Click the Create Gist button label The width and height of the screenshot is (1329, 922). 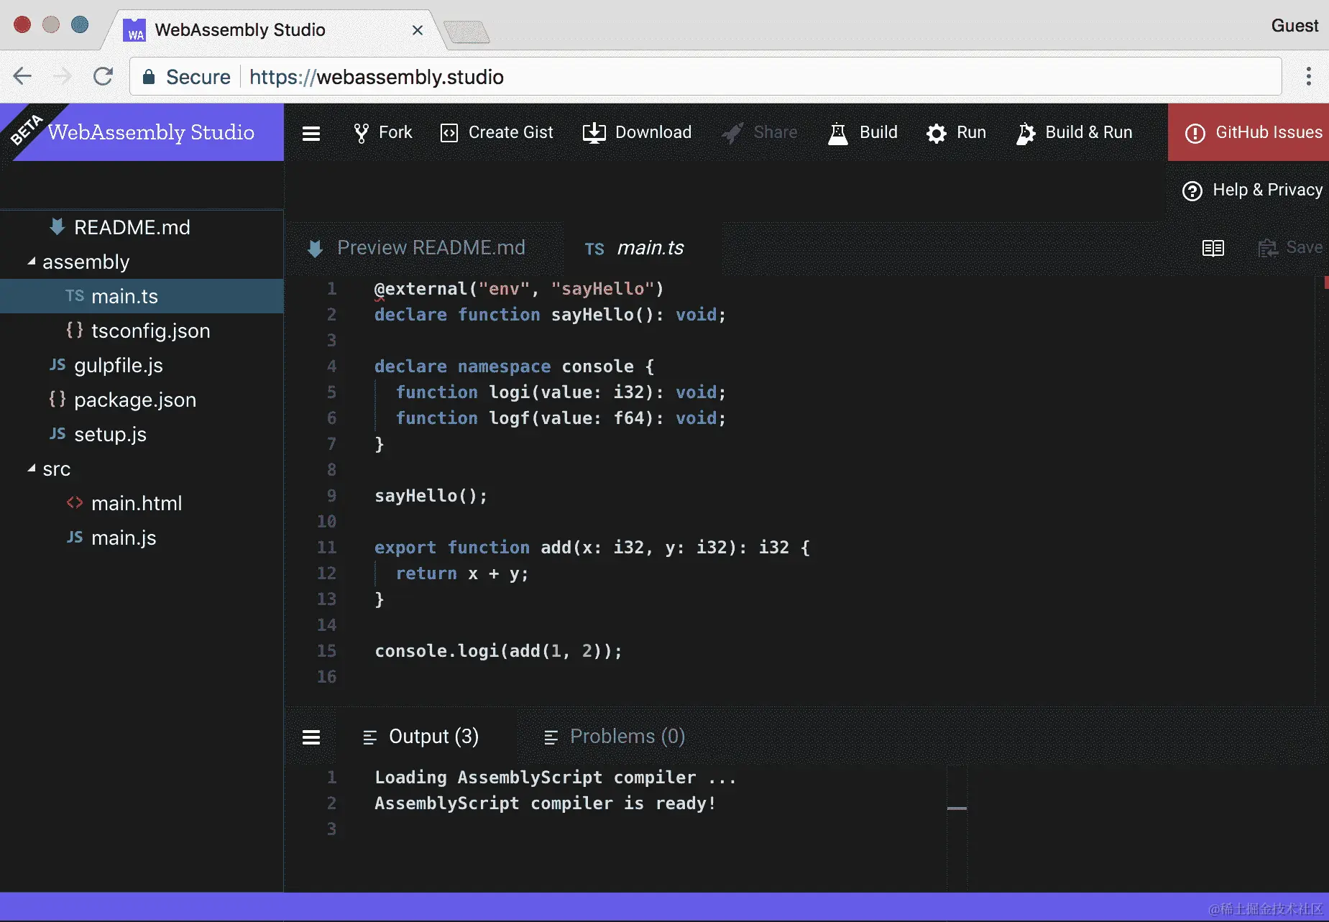click(x=511, y=133)
